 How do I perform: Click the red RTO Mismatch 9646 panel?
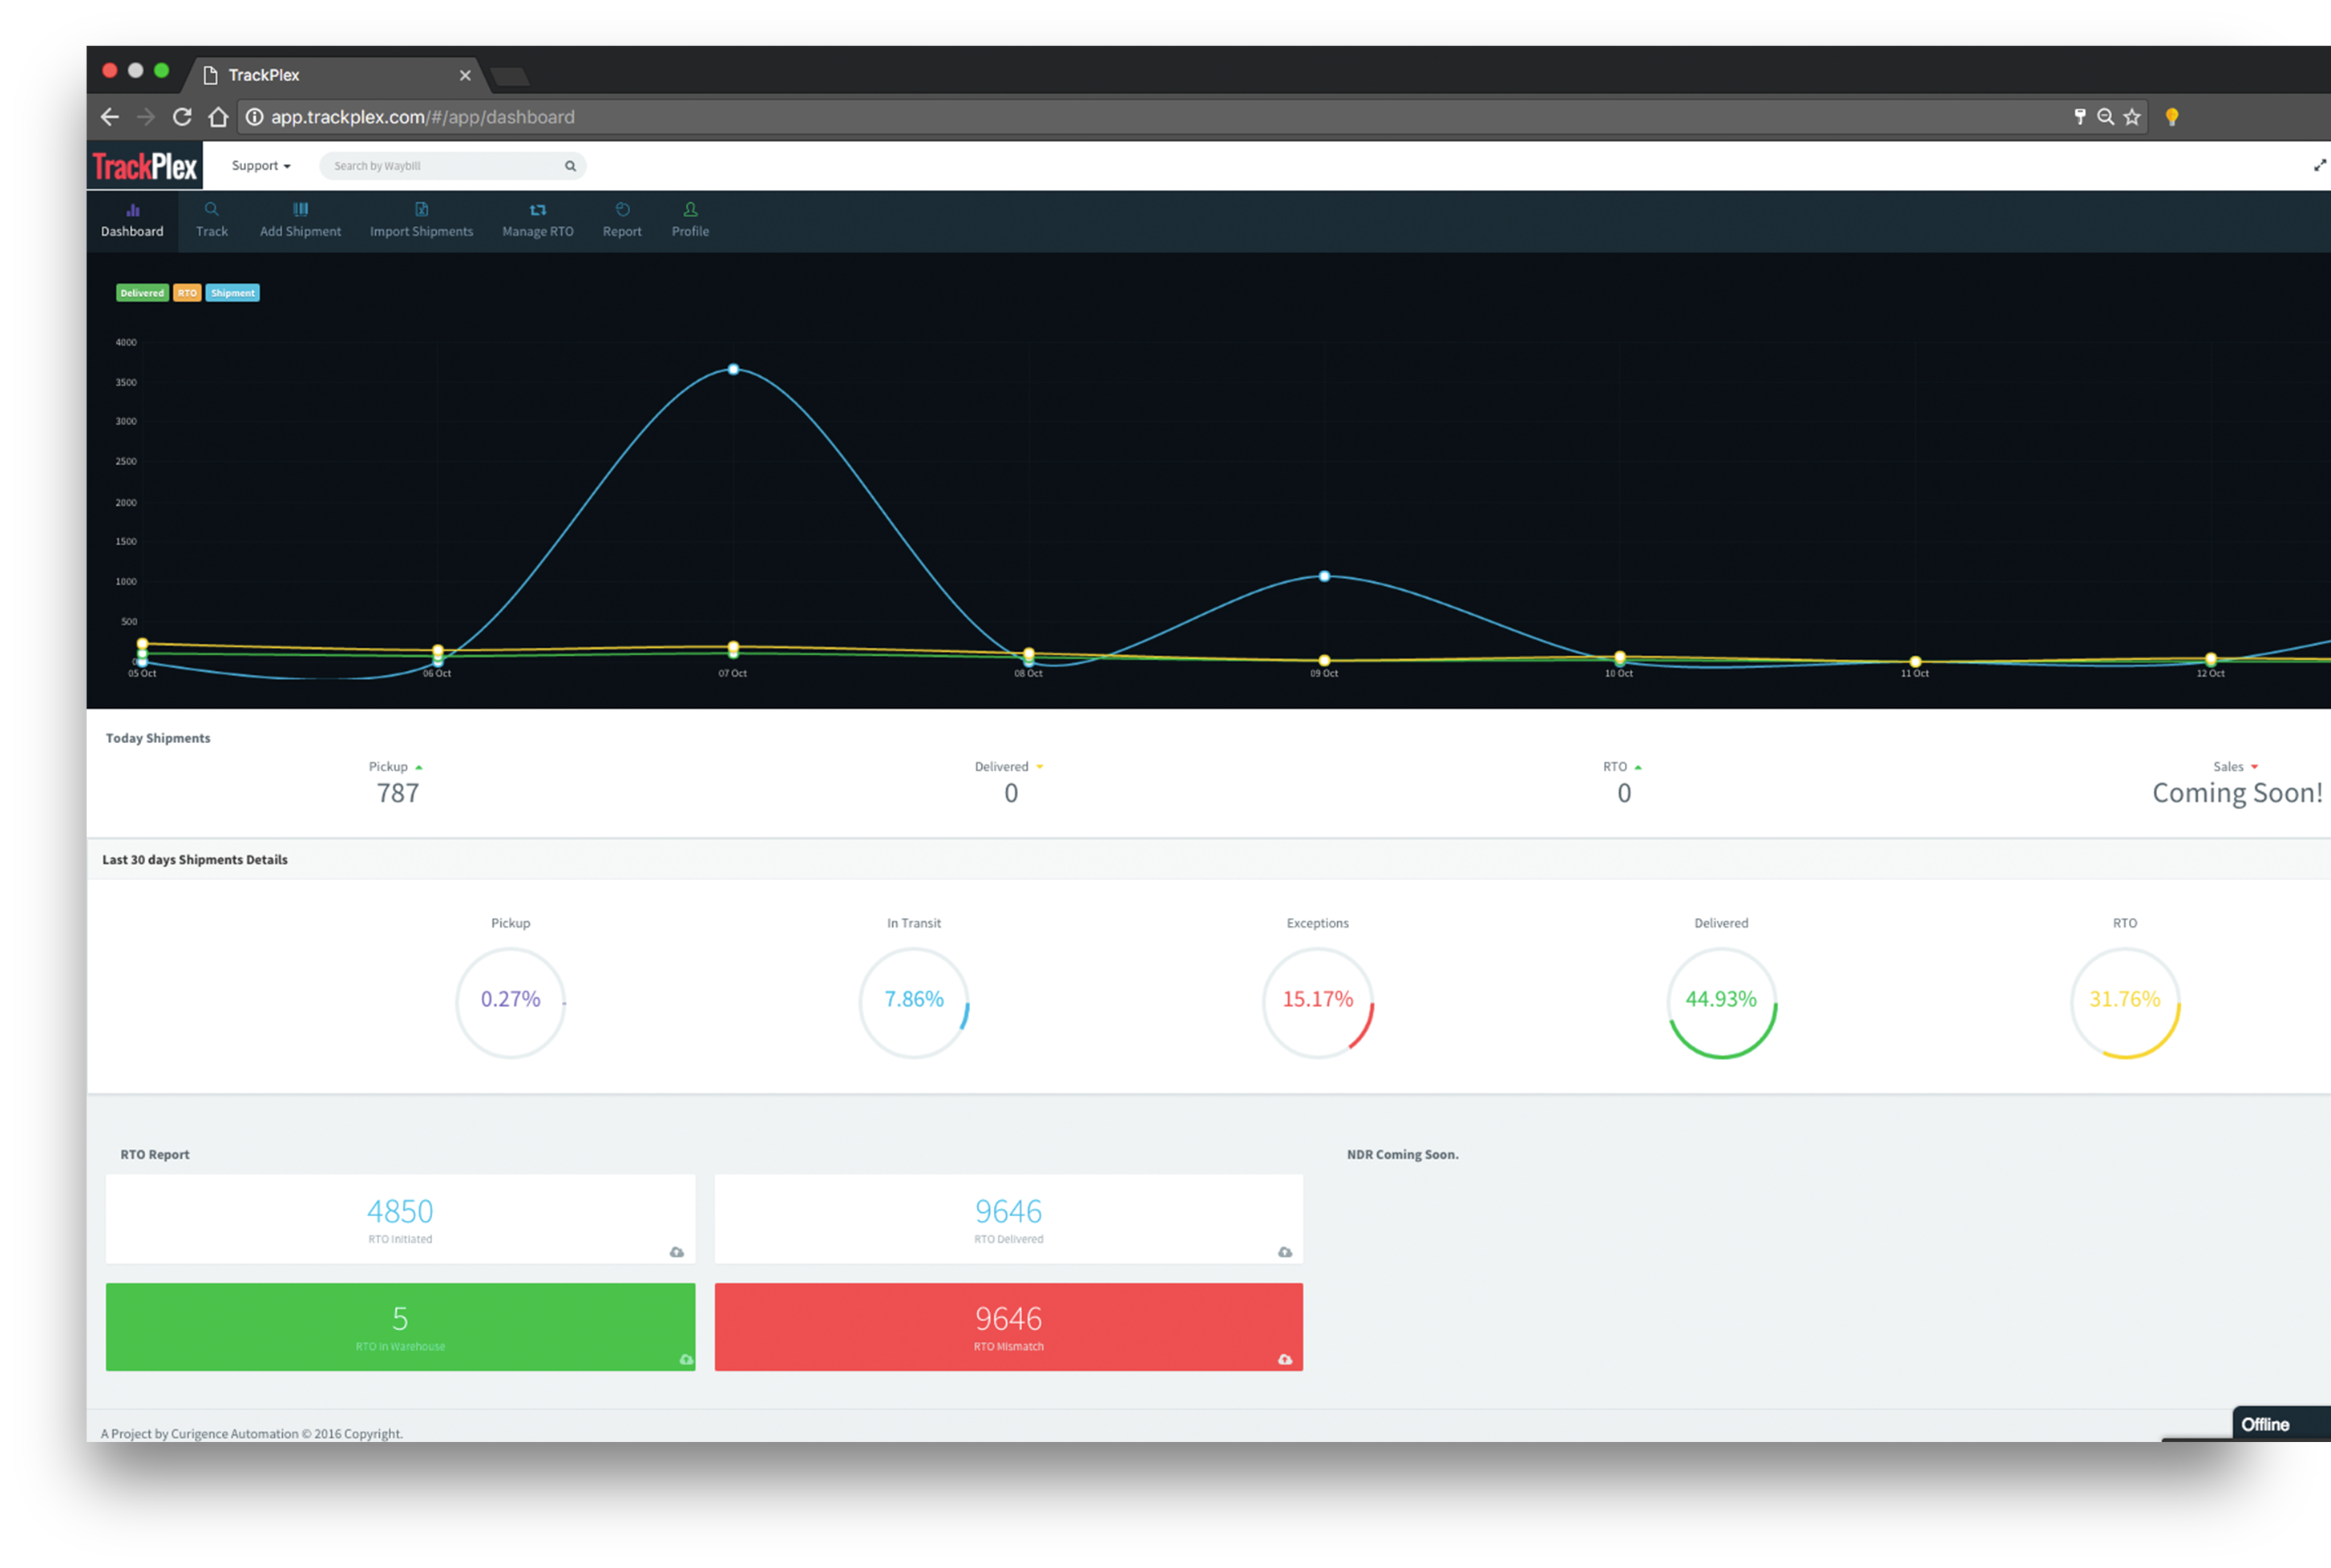tap(1008, 1327)
